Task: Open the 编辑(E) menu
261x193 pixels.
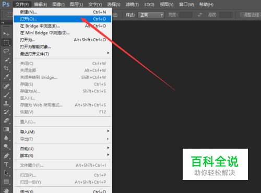Action: coord(41,4)
